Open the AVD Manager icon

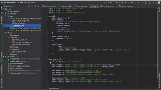tap(146, 2)
